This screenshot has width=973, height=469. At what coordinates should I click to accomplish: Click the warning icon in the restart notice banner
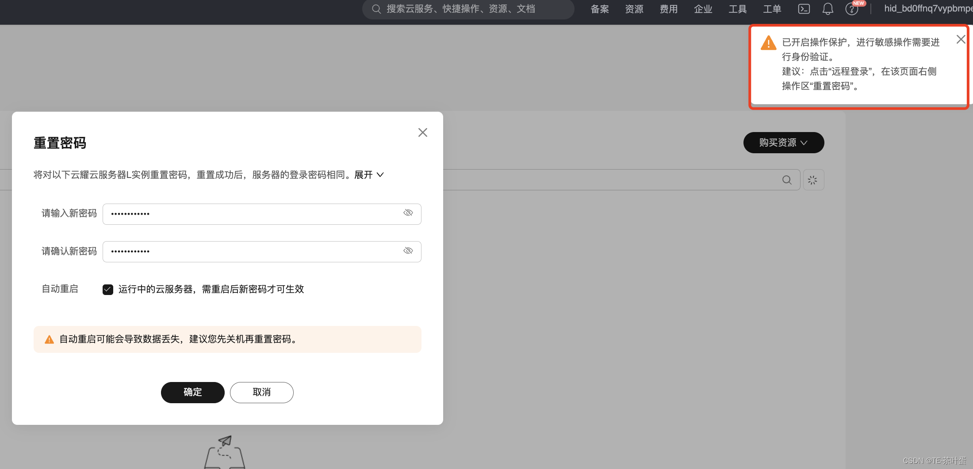(49, 339)
